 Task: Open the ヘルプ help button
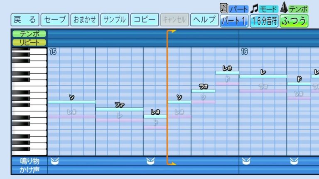point(204,19)
